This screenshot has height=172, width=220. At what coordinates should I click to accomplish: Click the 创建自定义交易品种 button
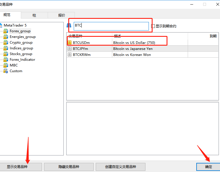tap(121, 167)
